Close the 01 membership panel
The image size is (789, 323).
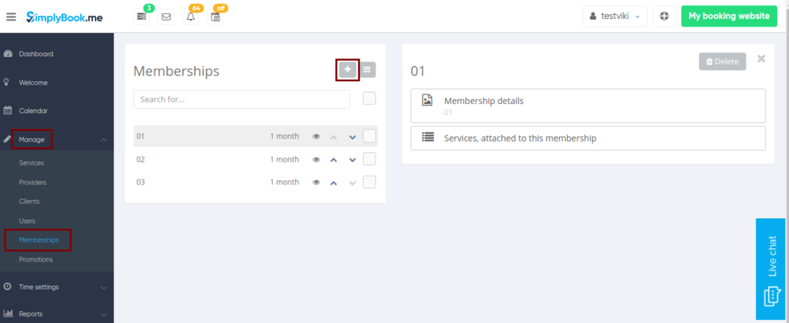(x=761, y=59)
